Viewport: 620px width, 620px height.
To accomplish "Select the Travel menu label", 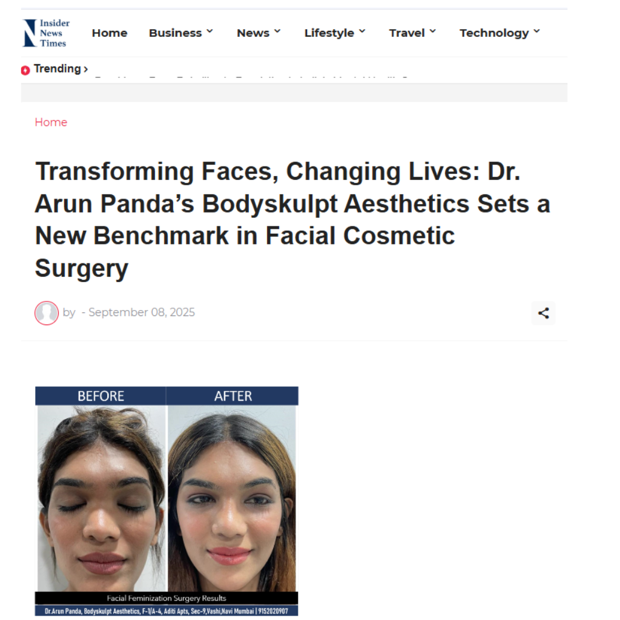I will click(x=407, y=33).
